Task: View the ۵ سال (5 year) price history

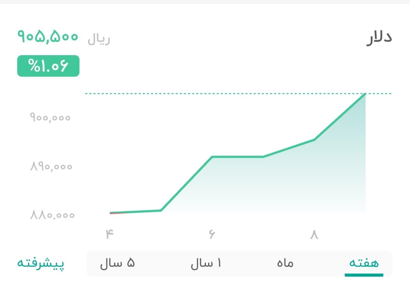Action: pyautogui.click(x=118, y=263)
